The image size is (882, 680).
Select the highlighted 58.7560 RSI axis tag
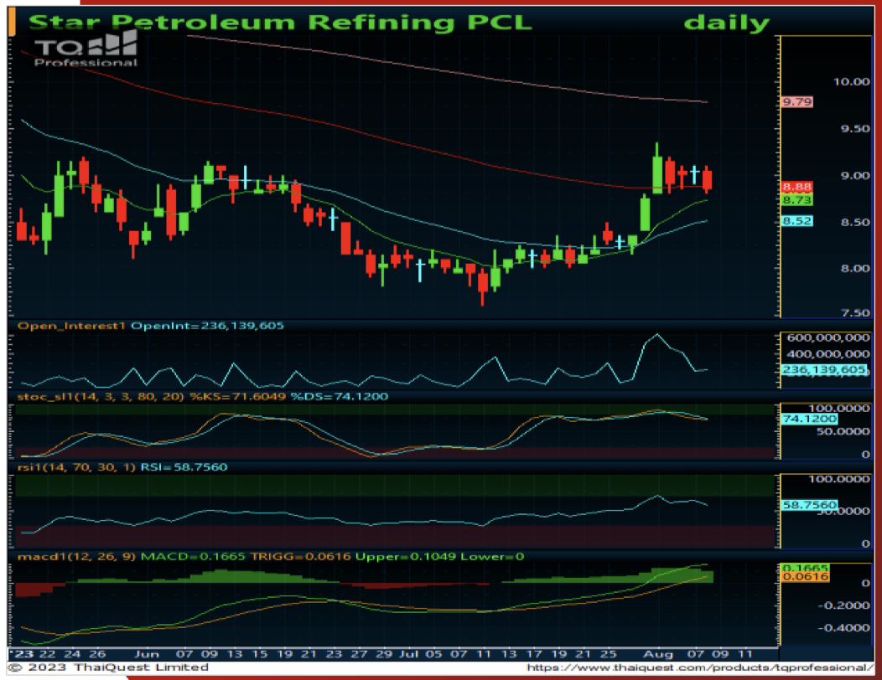point(809,505)
